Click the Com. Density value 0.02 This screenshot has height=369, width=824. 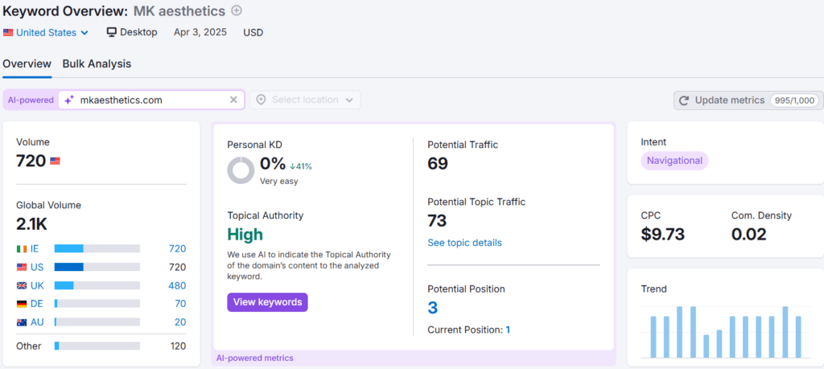tap(749, 234)
